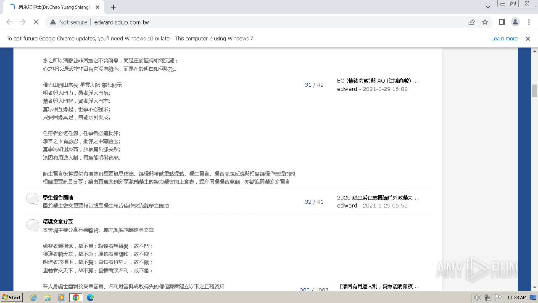538x303 pixels.
Task: Expand the tab search chevron
Action: click(488, 7)
